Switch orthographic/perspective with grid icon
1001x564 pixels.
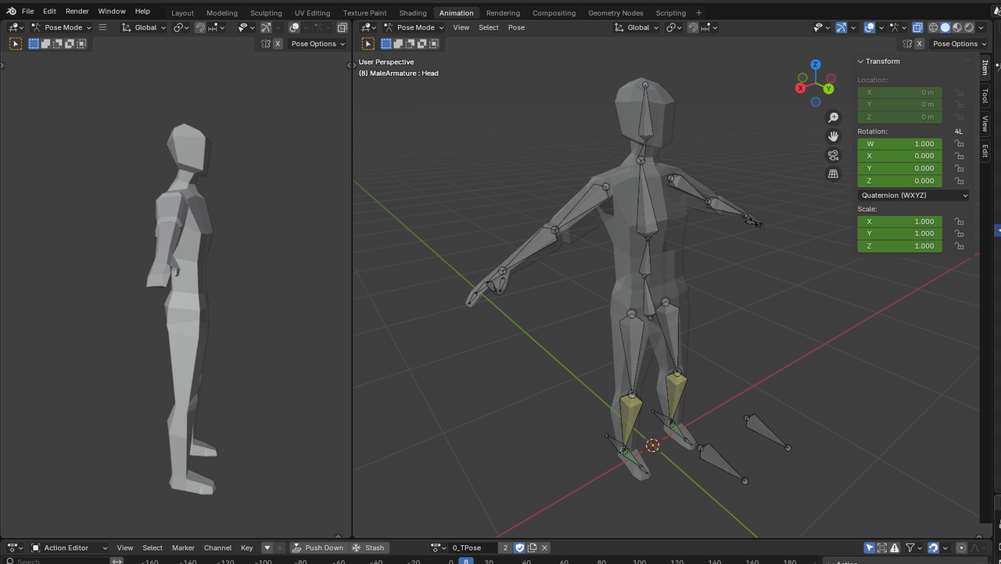pos(833,174)
